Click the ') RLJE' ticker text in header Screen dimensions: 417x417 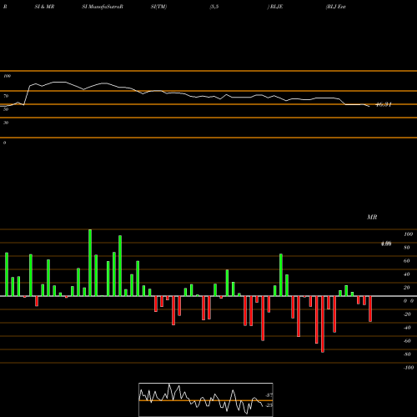tap(275, 7)
